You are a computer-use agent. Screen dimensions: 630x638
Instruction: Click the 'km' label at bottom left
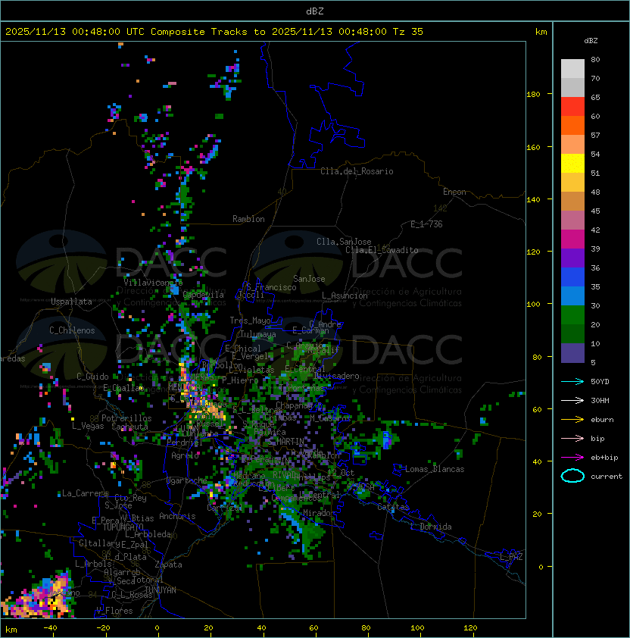click(x=11, y=630)
